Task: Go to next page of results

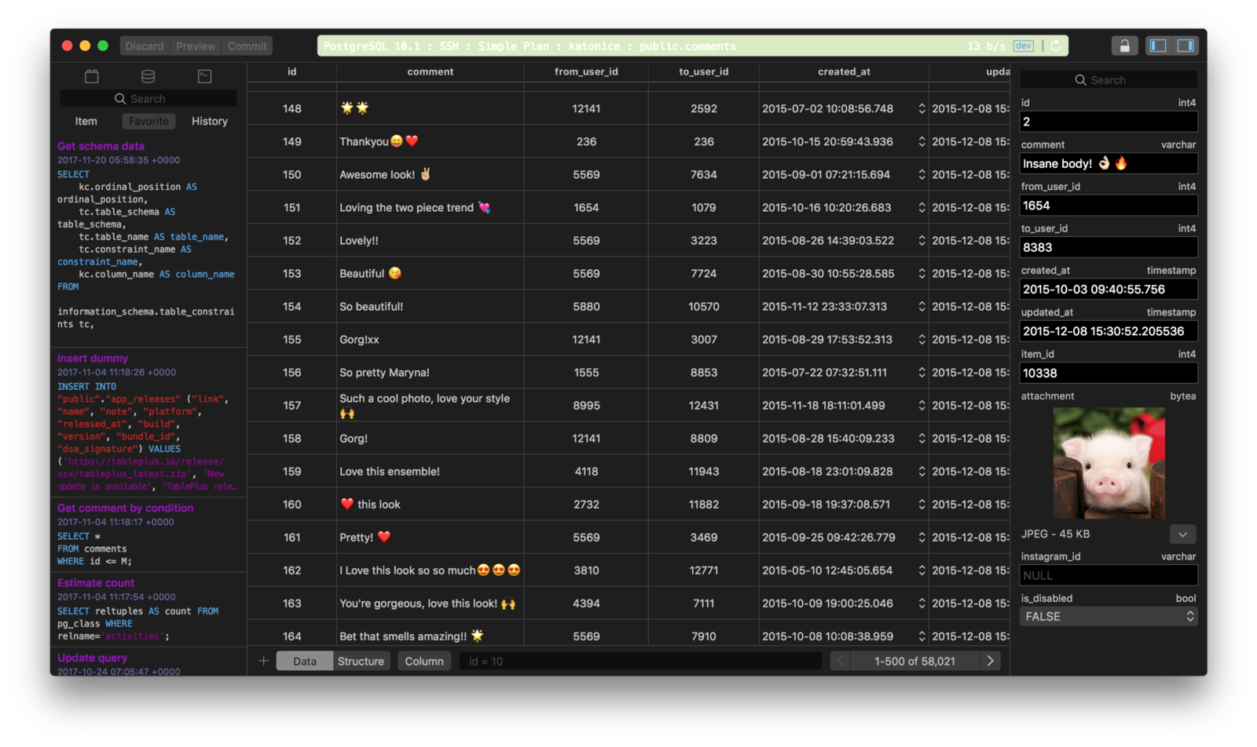Action: tap(991, 661)
